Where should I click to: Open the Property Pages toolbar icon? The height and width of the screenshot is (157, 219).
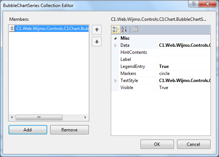[x=135, y=29]
